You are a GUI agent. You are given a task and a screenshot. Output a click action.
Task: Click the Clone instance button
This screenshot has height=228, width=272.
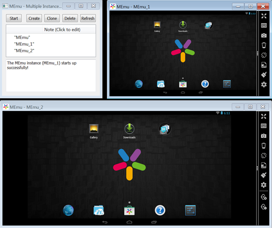point(52,18)
